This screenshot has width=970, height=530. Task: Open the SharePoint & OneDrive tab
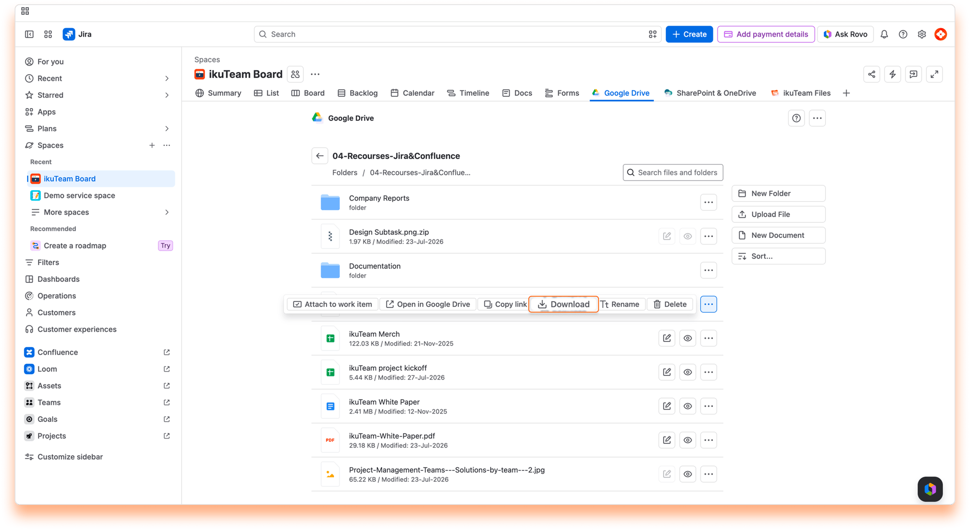point(710,93)
